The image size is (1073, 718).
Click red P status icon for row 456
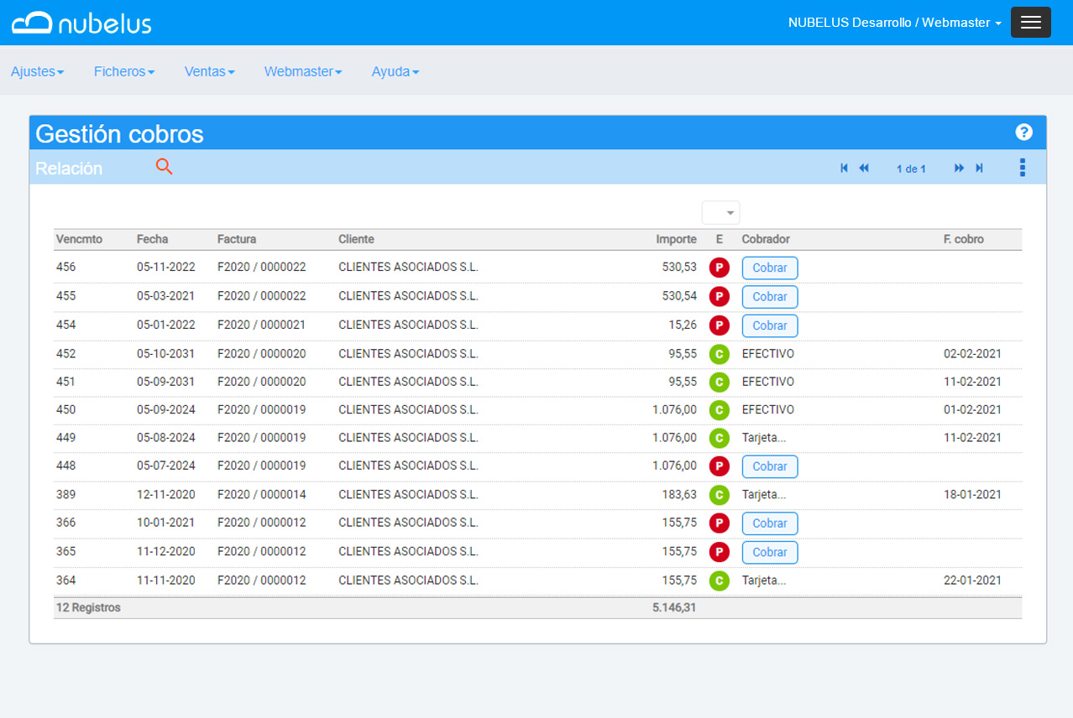(x=719, y=268)
